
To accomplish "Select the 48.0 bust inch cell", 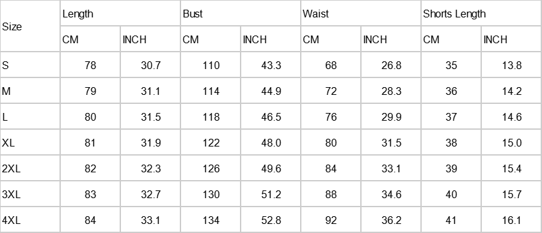I will (x=270, y=143).
